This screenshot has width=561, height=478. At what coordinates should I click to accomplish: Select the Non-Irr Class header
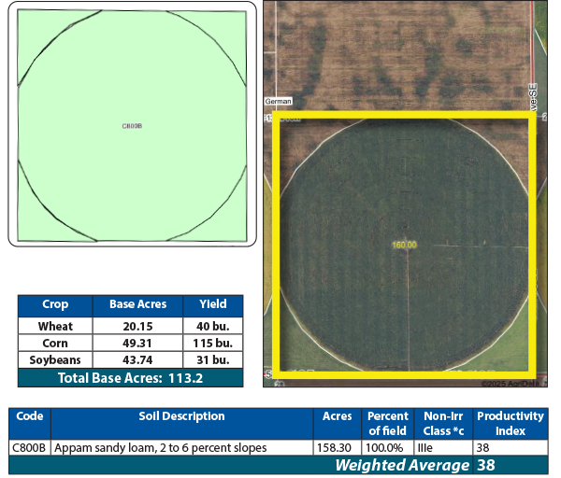coord(442,423)
